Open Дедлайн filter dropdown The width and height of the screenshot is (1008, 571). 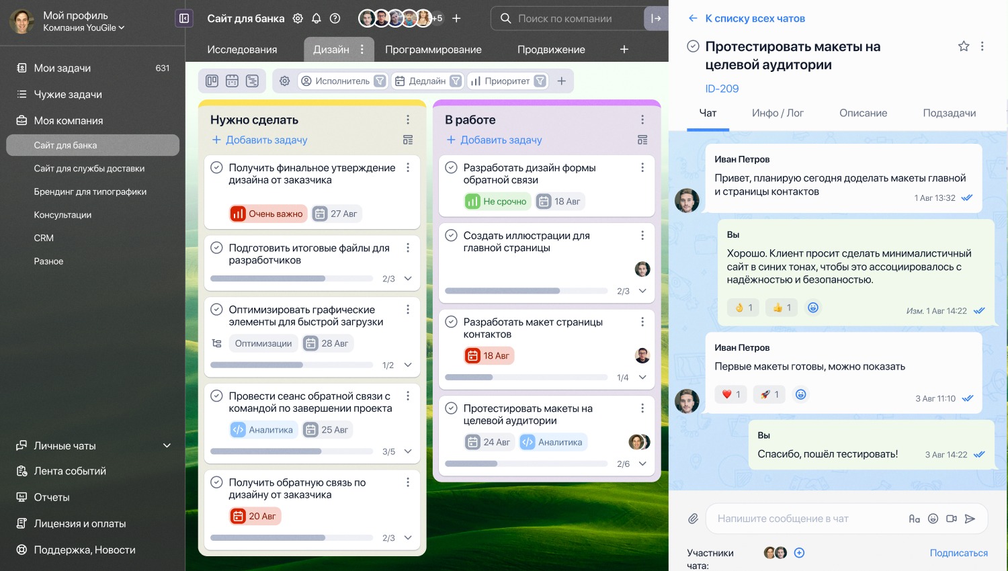[x=427, y=81]
